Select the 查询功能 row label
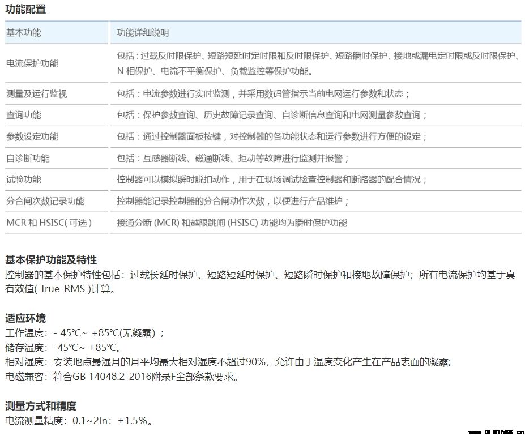Viewport: 525px width, 436px height. point(24,115)
